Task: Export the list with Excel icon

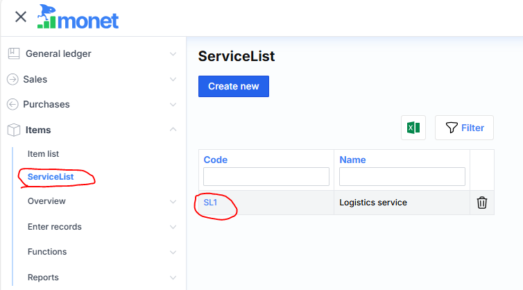Action: tap(413, 128)
